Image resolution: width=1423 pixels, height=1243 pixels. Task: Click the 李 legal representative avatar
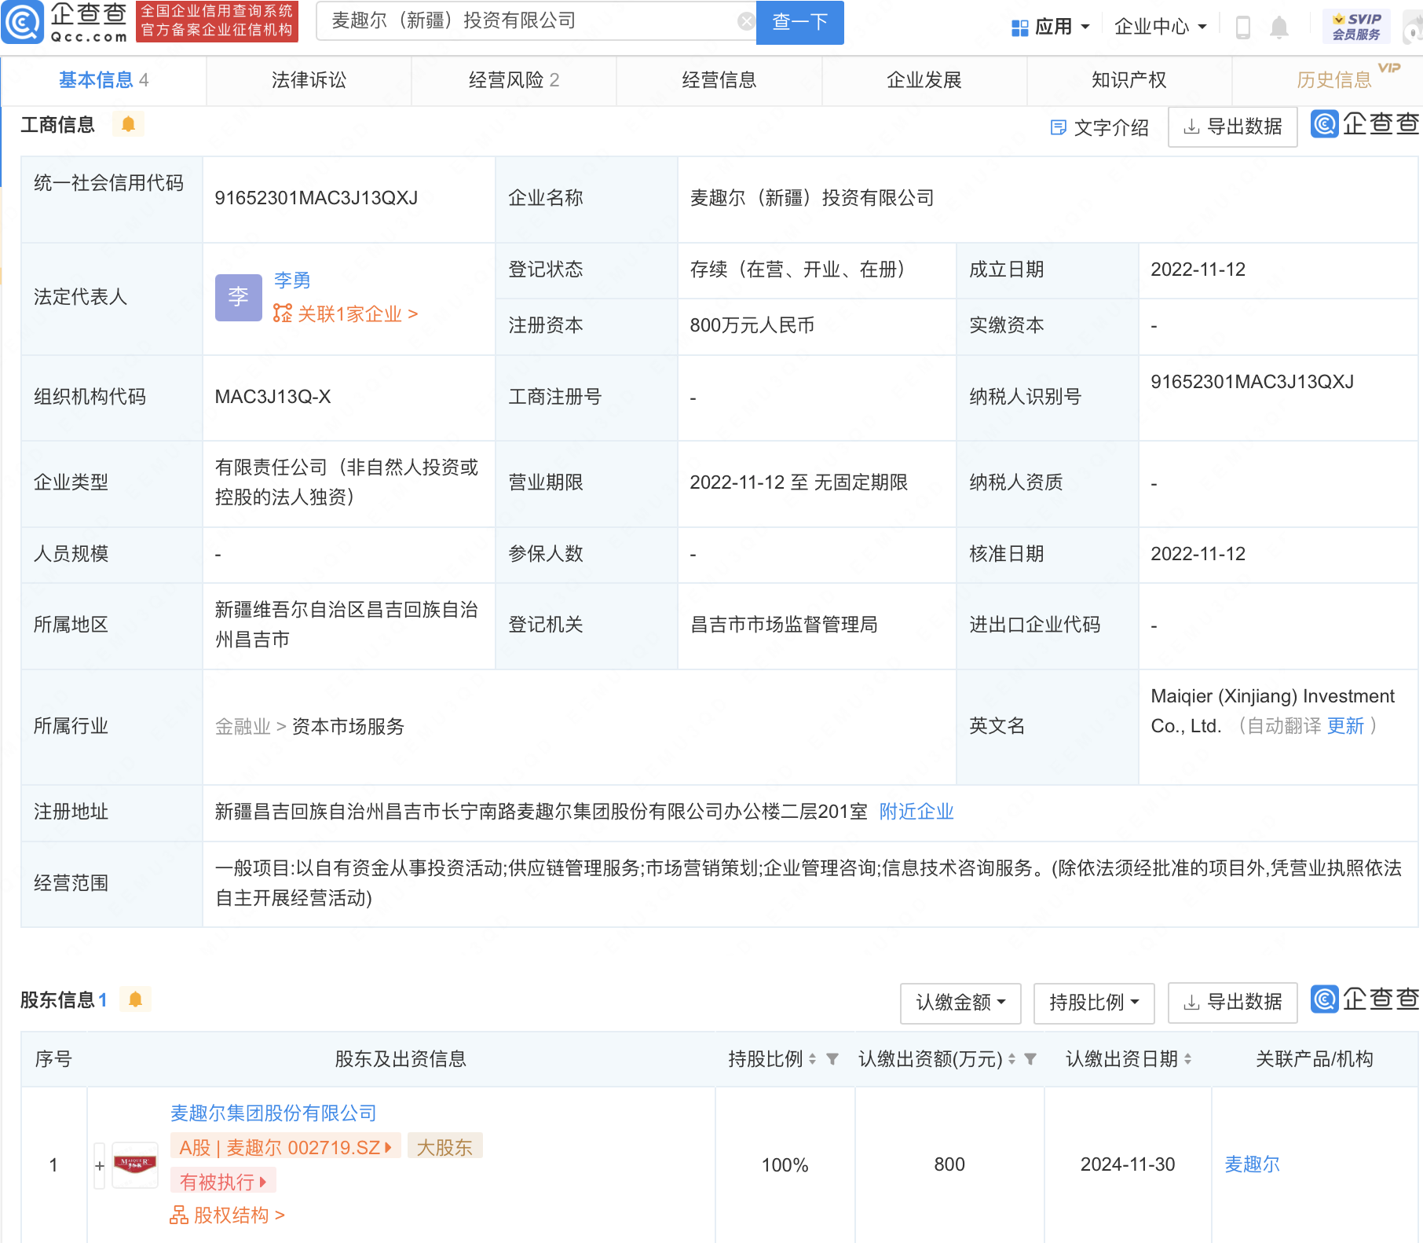[238, 297]
